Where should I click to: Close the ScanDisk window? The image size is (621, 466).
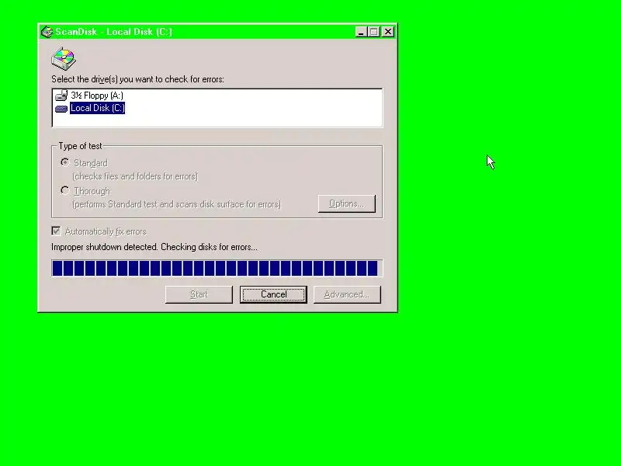388,32
